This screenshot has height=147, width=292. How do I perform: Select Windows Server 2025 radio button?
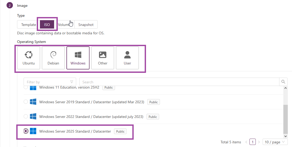click(26, 131)
